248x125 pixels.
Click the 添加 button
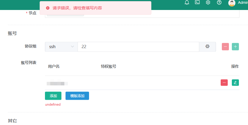click(x=53, y=96)
